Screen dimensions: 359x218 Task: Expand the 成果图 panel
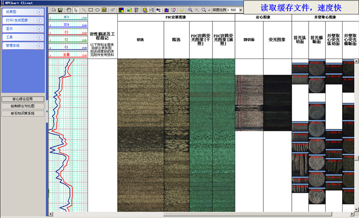coord(38,12)
